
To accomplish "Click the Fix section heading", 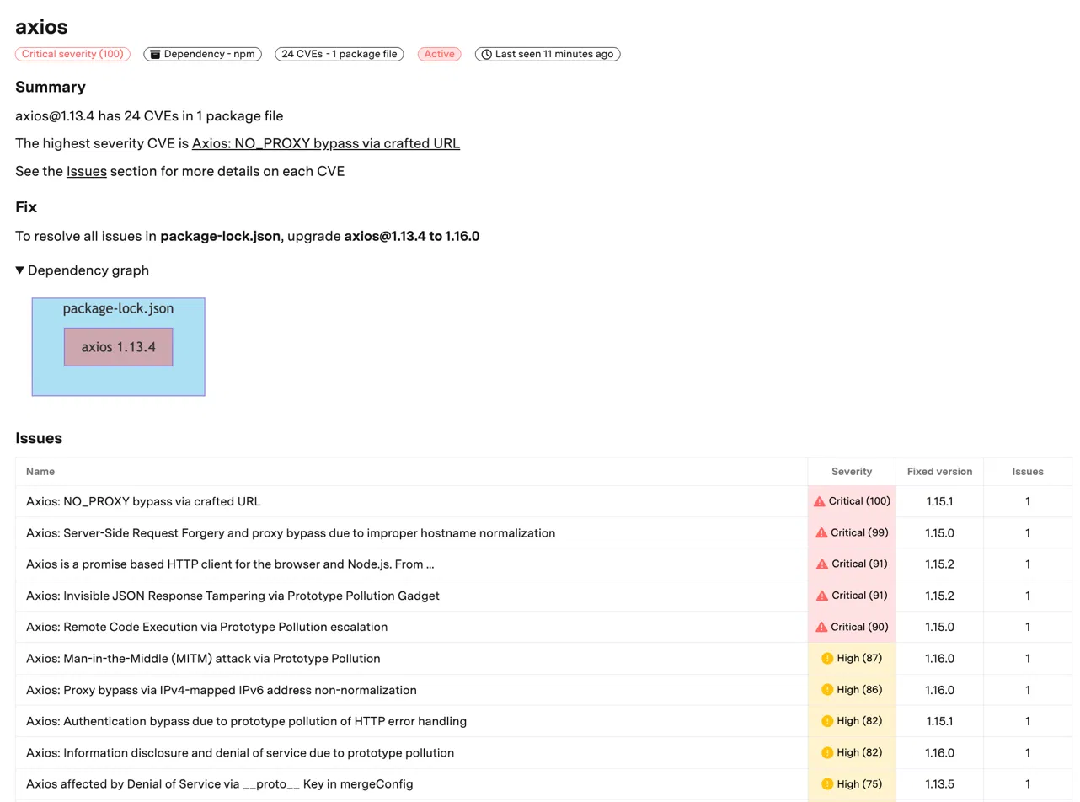I will [26, 207].
